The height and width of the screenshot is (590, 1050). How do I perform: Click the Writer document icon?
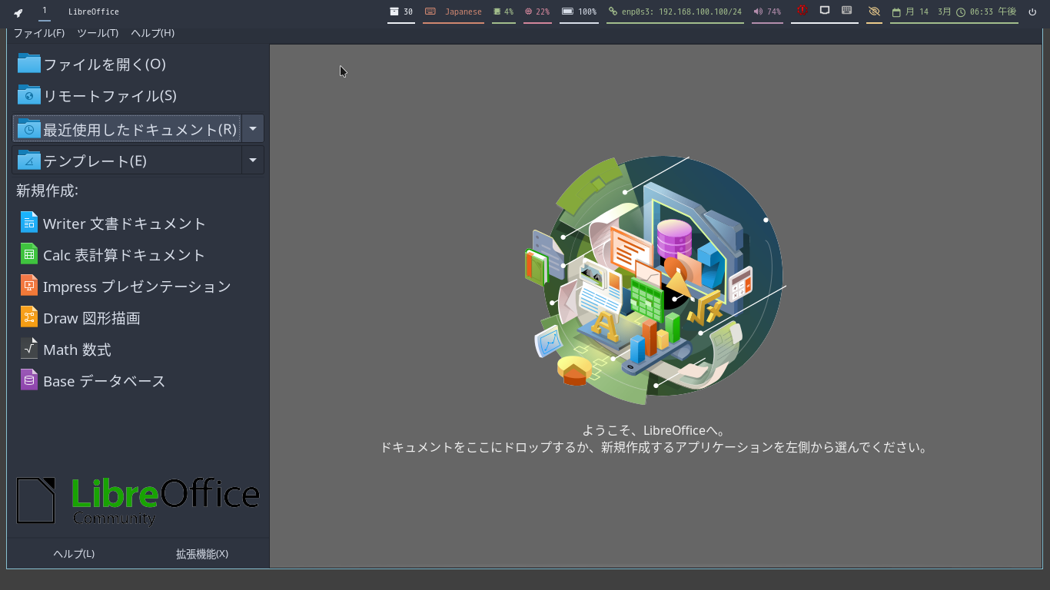click(29, 223)
